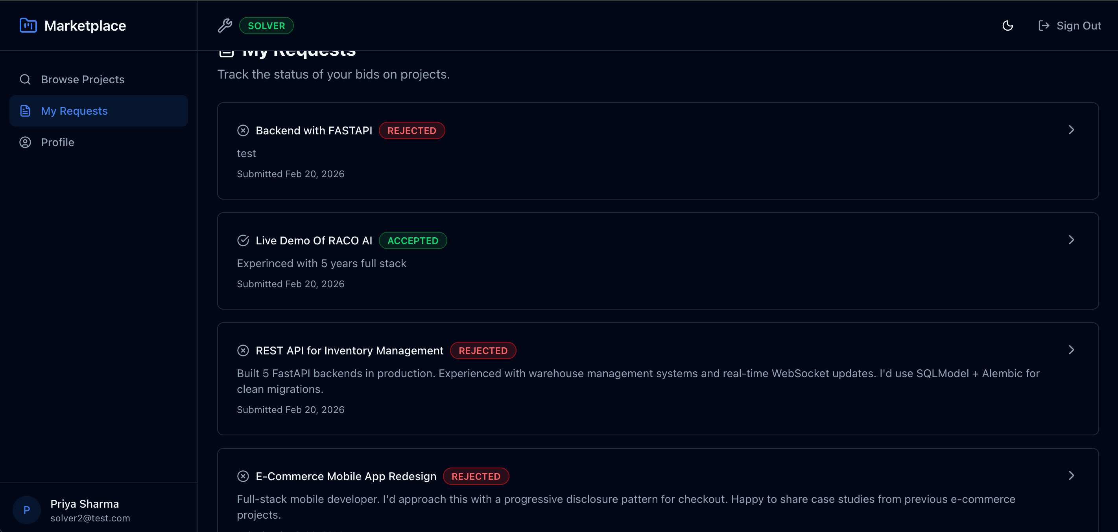
Task: Click the Sign Out button
Action: (x=1069, y=26)
